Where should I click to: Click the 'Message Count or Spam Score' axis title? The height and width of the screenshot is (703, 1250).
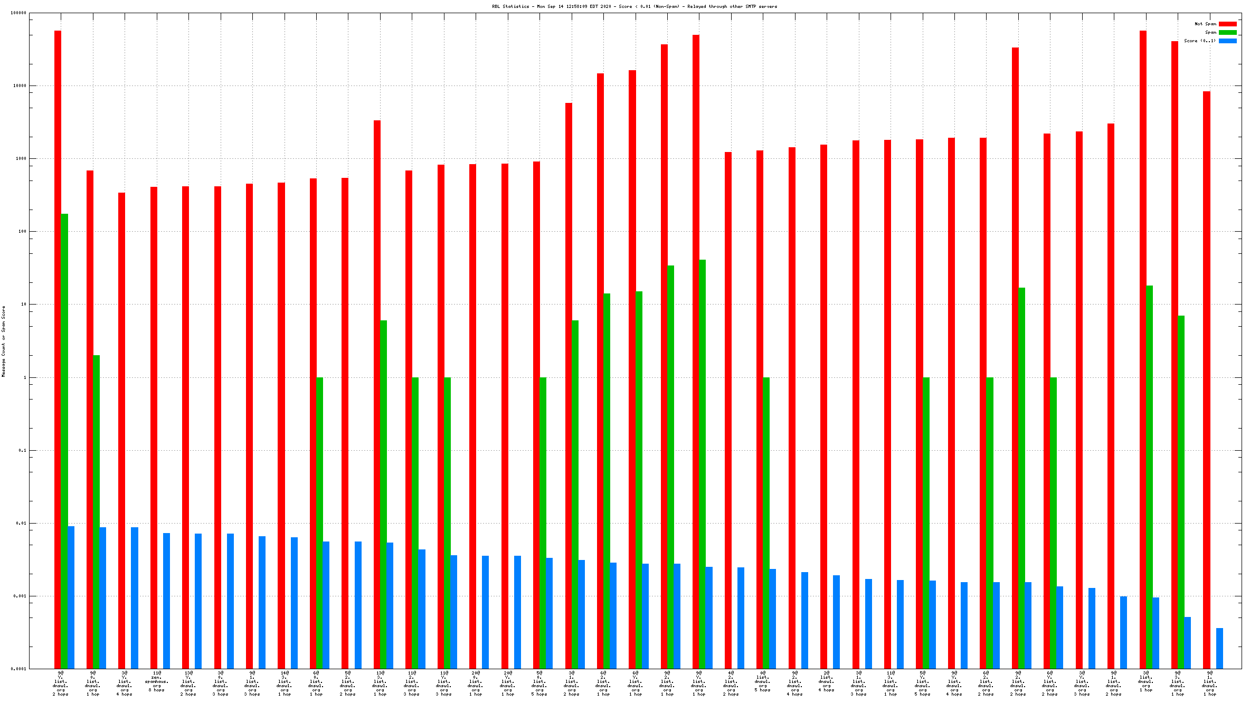tap(3, 341)
